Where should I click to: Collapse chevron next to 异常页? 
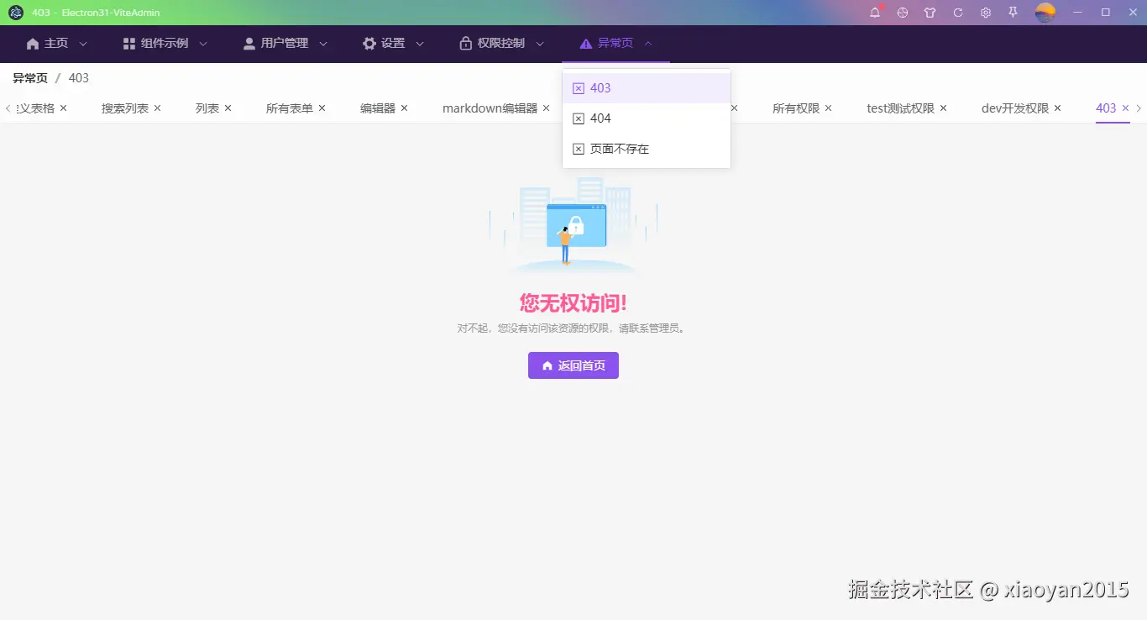[648, 44]
